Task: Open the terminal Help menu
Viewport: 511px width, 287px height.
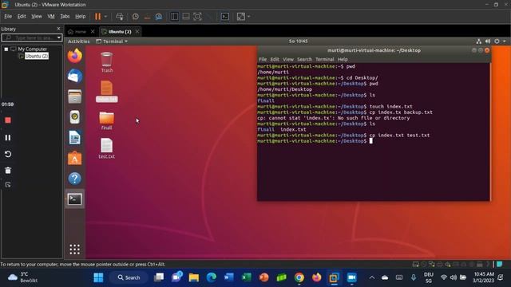Action: pyautogui.click(x=343, y=59)
